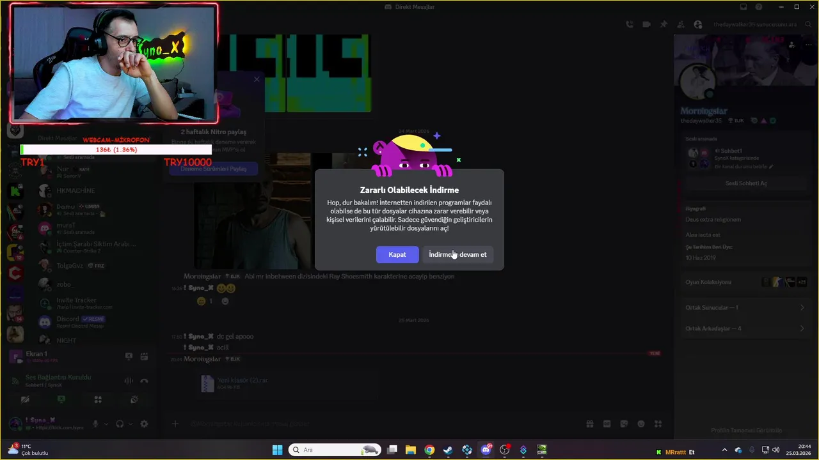Open the Kick server icon in sidebar
This screenshot has height=460, width=819.
click(x=15, y=190)
